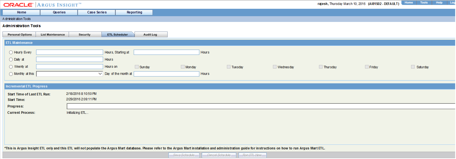Viewport: 456px width, 159px height.
Task: Check the Thursday checkbox
Action: [321, 67]
